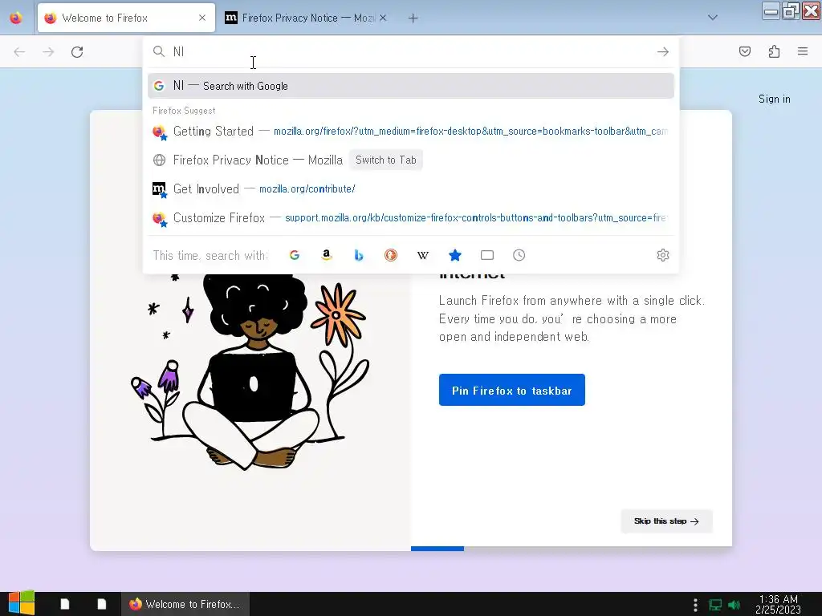Click first document icon in taskbar
The width and height of the screenshot is (822, 616).
tap(65, 604)
